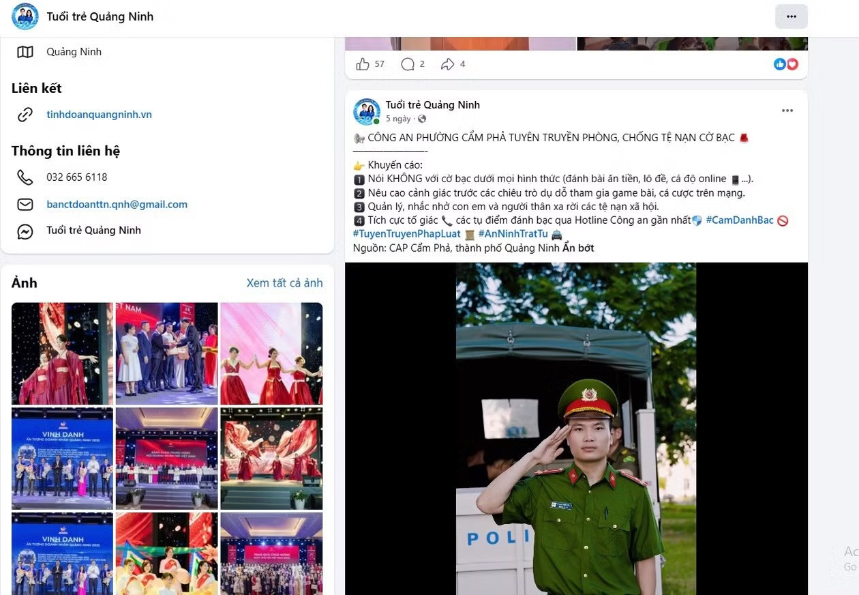Image resolution: width=859 pixels, height=595 pixels.
Task: Open the large group photo in the ballroom
Action: (271, 553)
